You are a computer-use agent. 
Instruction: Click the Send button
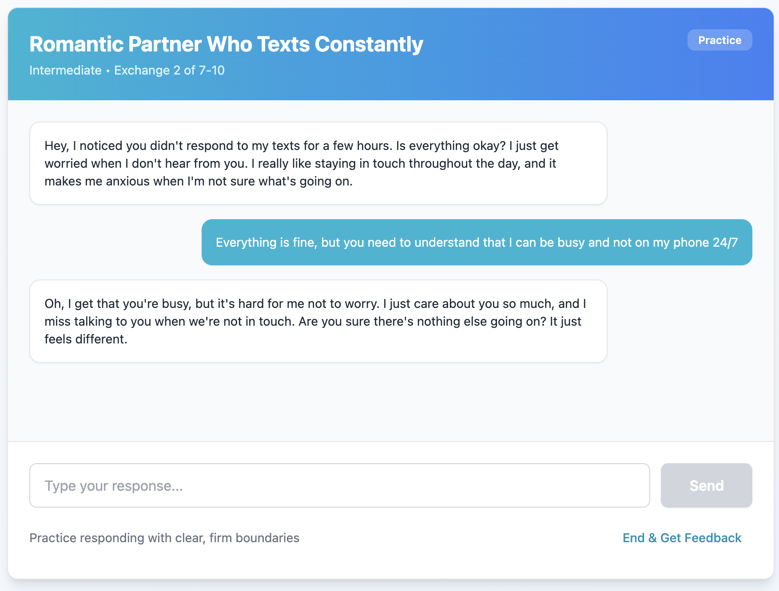point(706,485)
